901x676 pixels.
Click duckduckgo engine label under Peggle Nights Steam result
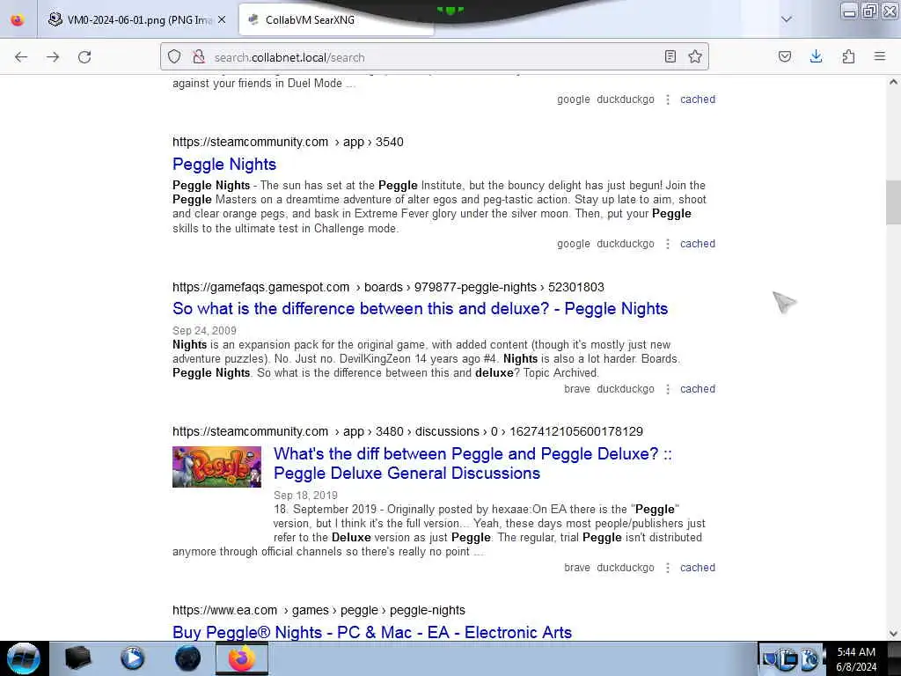[x=626, y=244]
